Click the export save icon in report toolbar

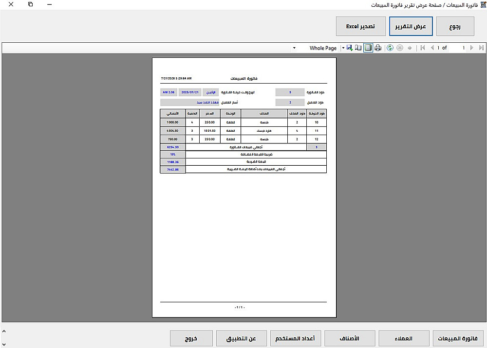coord(349,48)
